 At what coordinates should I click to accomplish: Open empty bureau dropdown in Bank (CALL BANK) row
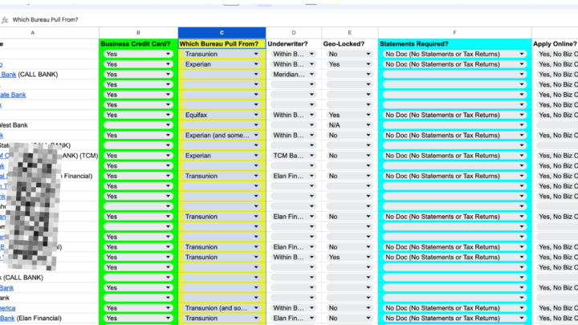coord(222,75)
